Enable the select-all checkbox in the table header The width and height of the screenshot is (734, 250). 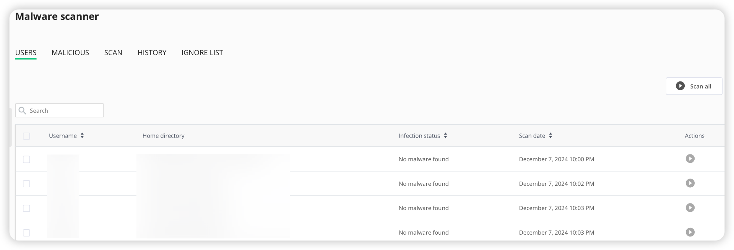pos(26,136)
